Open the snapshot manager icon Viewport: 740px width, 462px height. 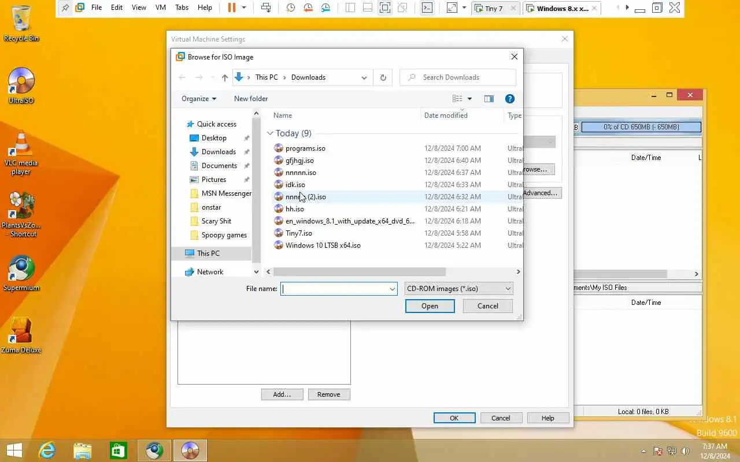pos(326,8)
